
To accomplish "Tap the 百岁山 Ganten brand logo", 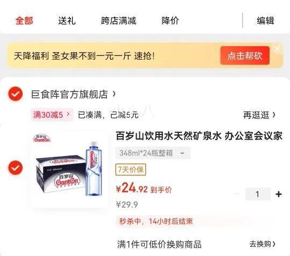I will [x=42, y=138].
